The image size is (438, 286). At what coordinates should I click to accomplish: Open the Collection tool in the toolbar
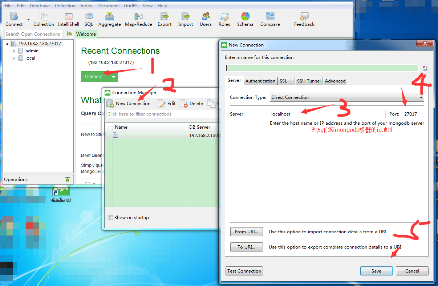tap(44, 19)
